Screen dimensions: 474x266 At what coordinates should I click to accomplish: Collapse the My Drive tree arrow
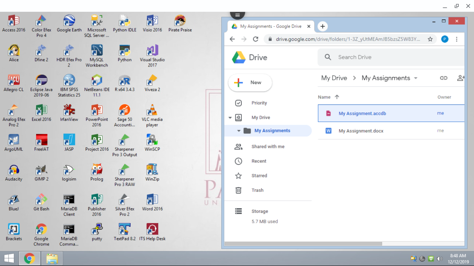click(230, 118)
